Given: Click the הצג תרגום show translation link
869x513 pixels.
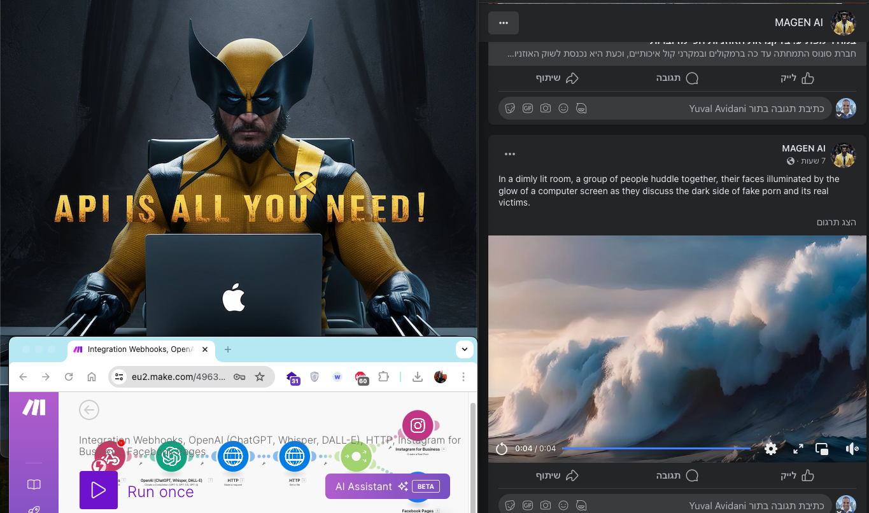Looking at the screenshot, I should 837,222.
